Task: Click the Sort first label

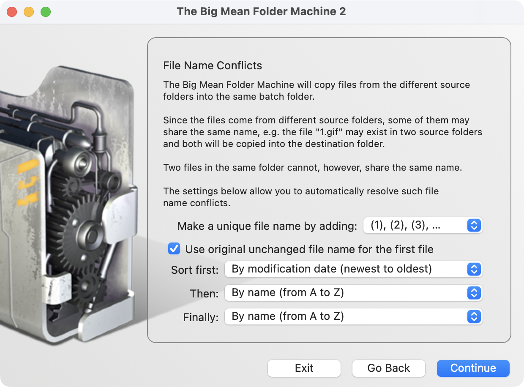Action: click(195, 270)
